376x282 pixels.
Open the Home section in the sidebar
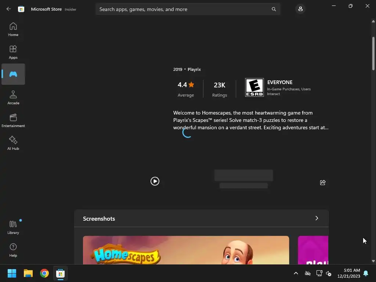pyautogui.click(x=13, y=29)
